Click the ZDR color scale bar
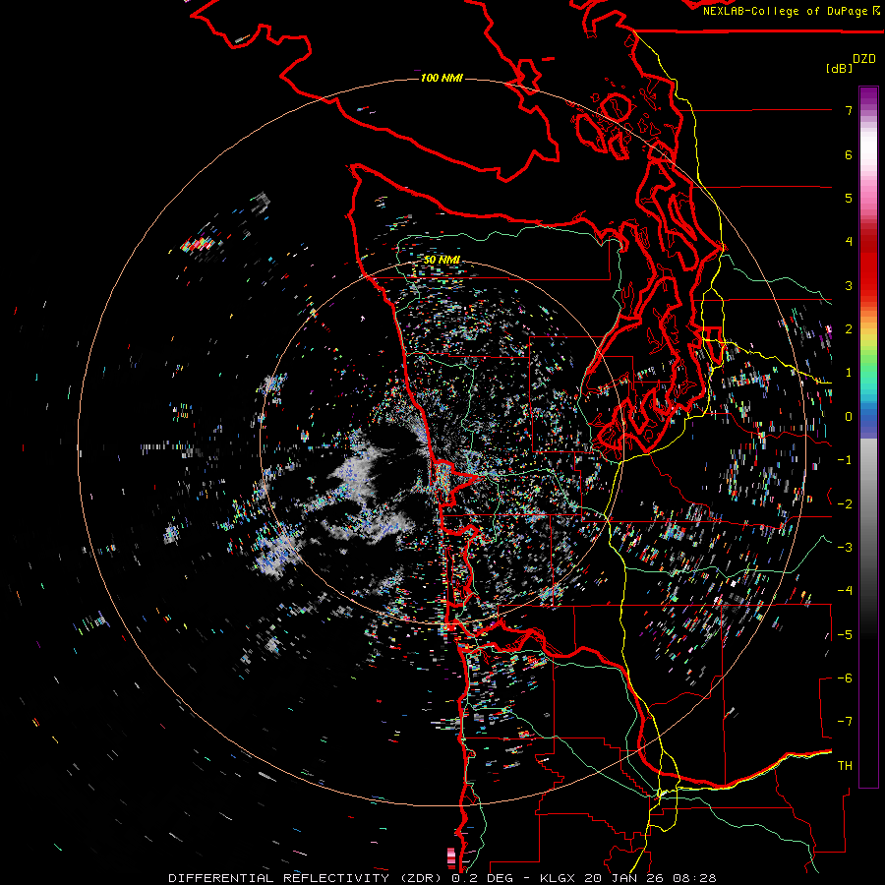885x885 pixels. coord(868,437)
